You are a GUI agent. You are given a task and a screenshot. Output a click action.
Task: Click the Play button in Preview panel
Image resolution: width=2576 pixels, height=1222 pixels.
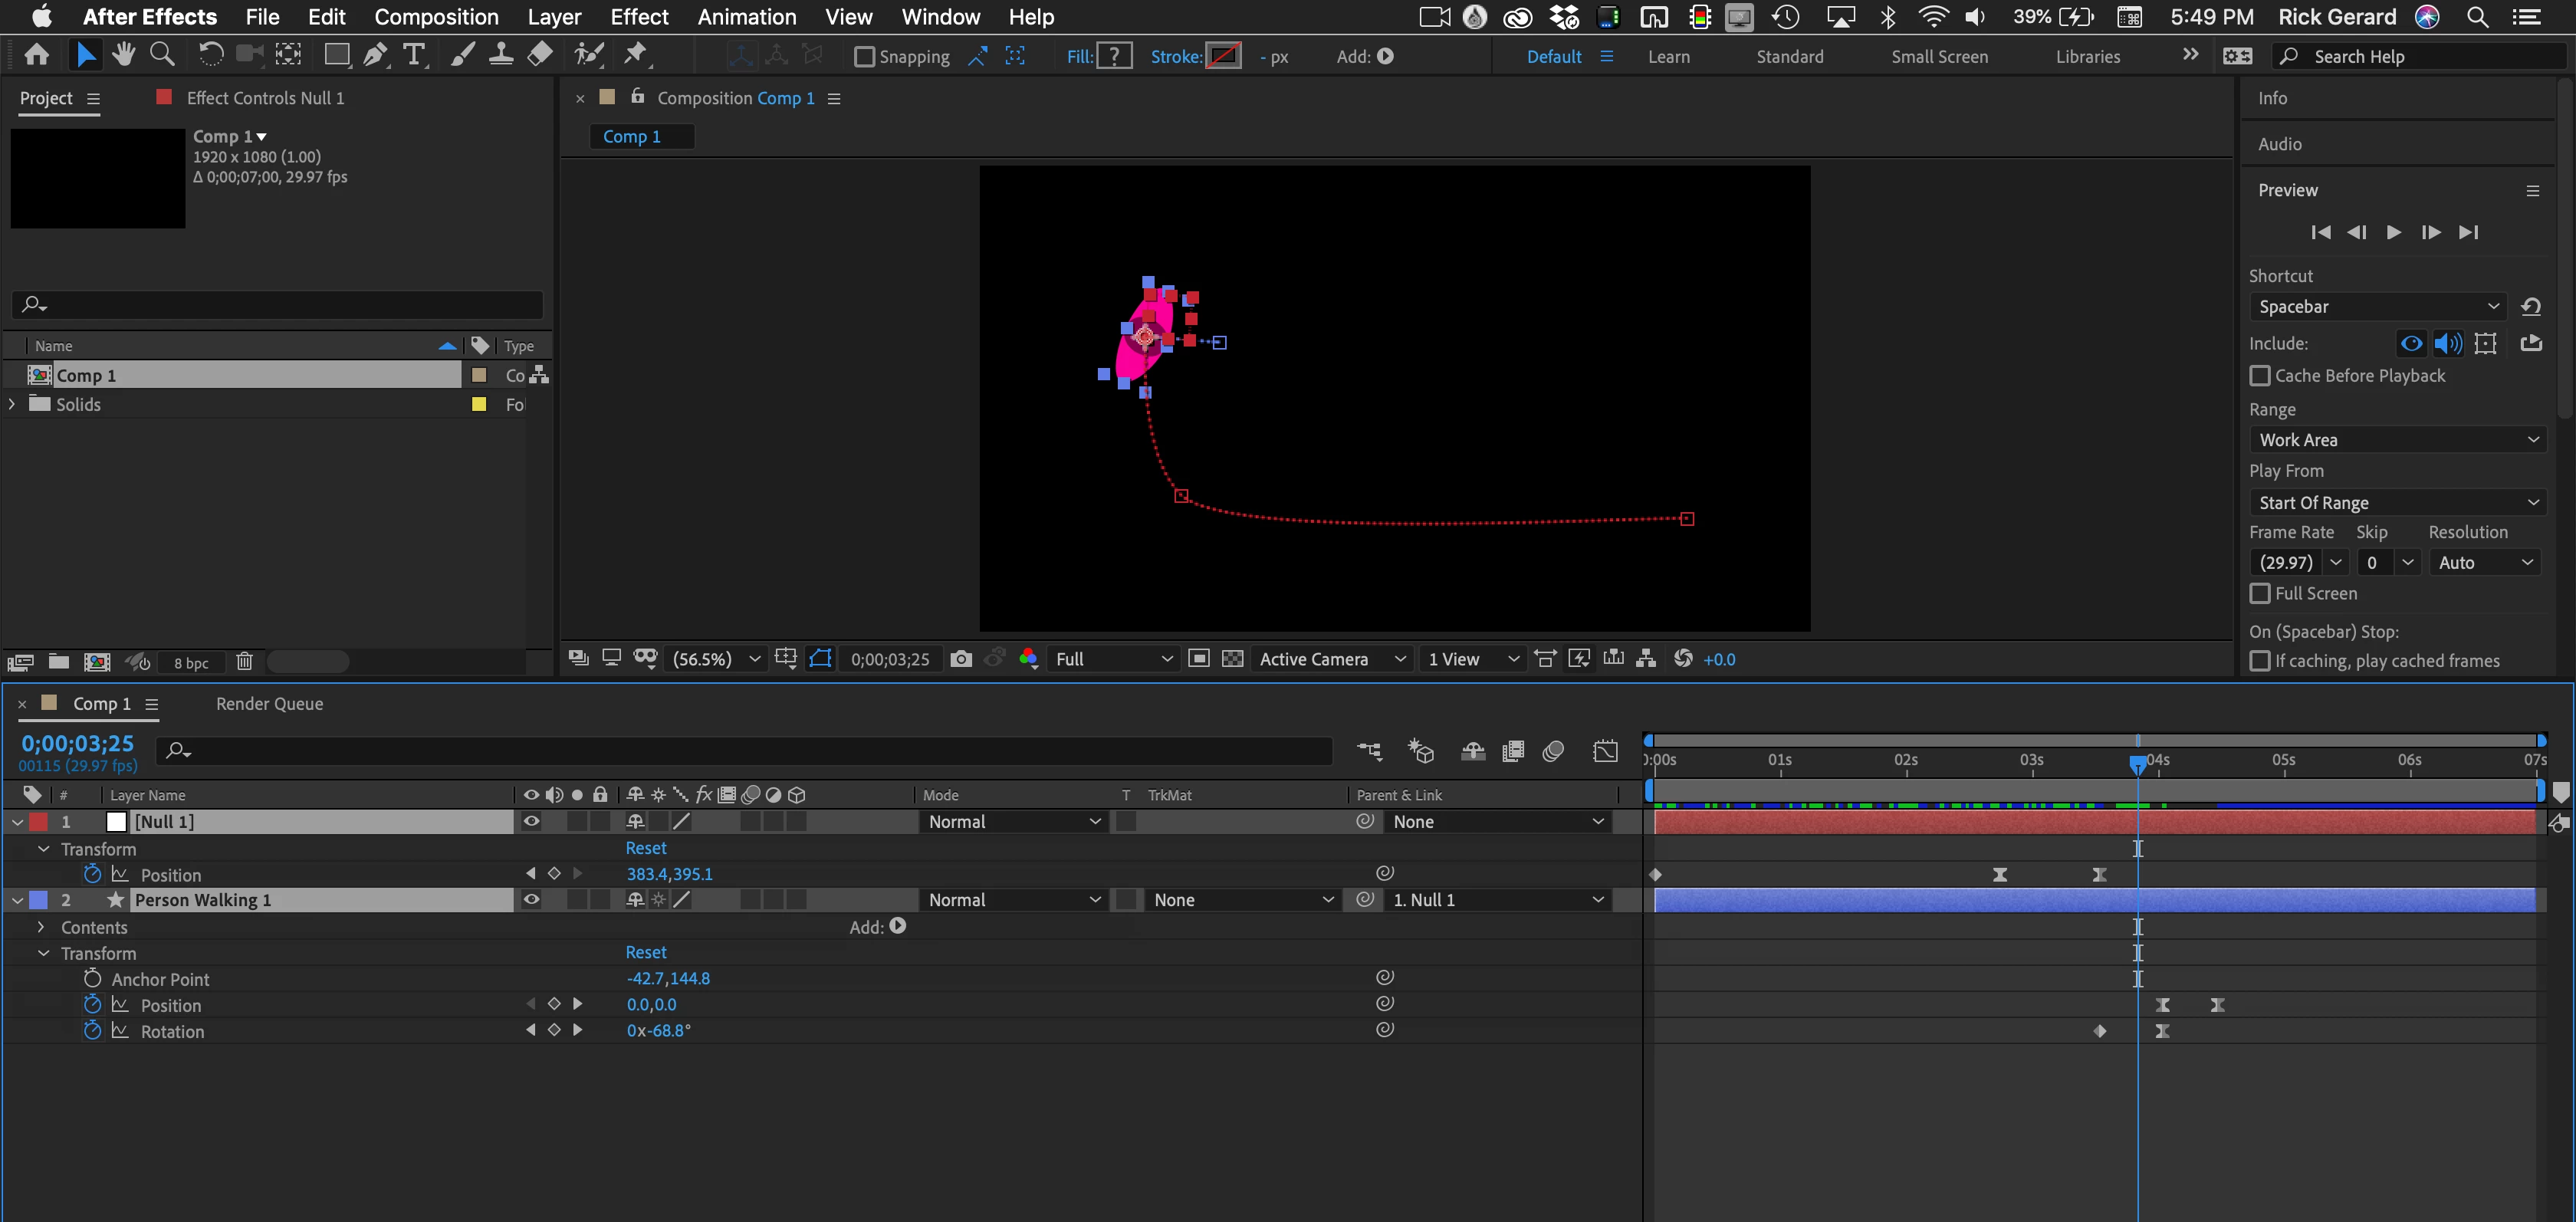[x=2393, y=233]
